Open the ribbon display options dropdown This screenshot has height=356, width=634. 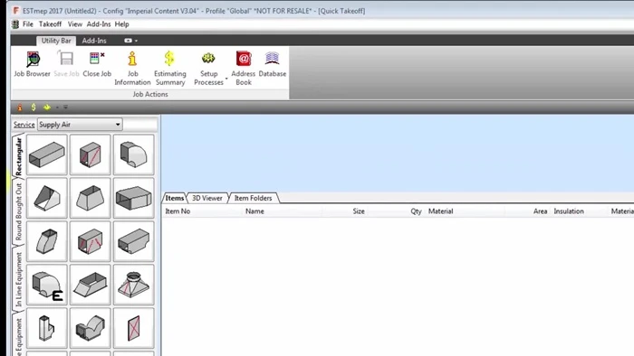[130, 41]
